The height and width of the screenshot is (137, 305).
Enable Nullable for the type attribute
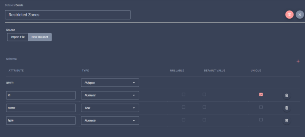[x=183, y=120]
